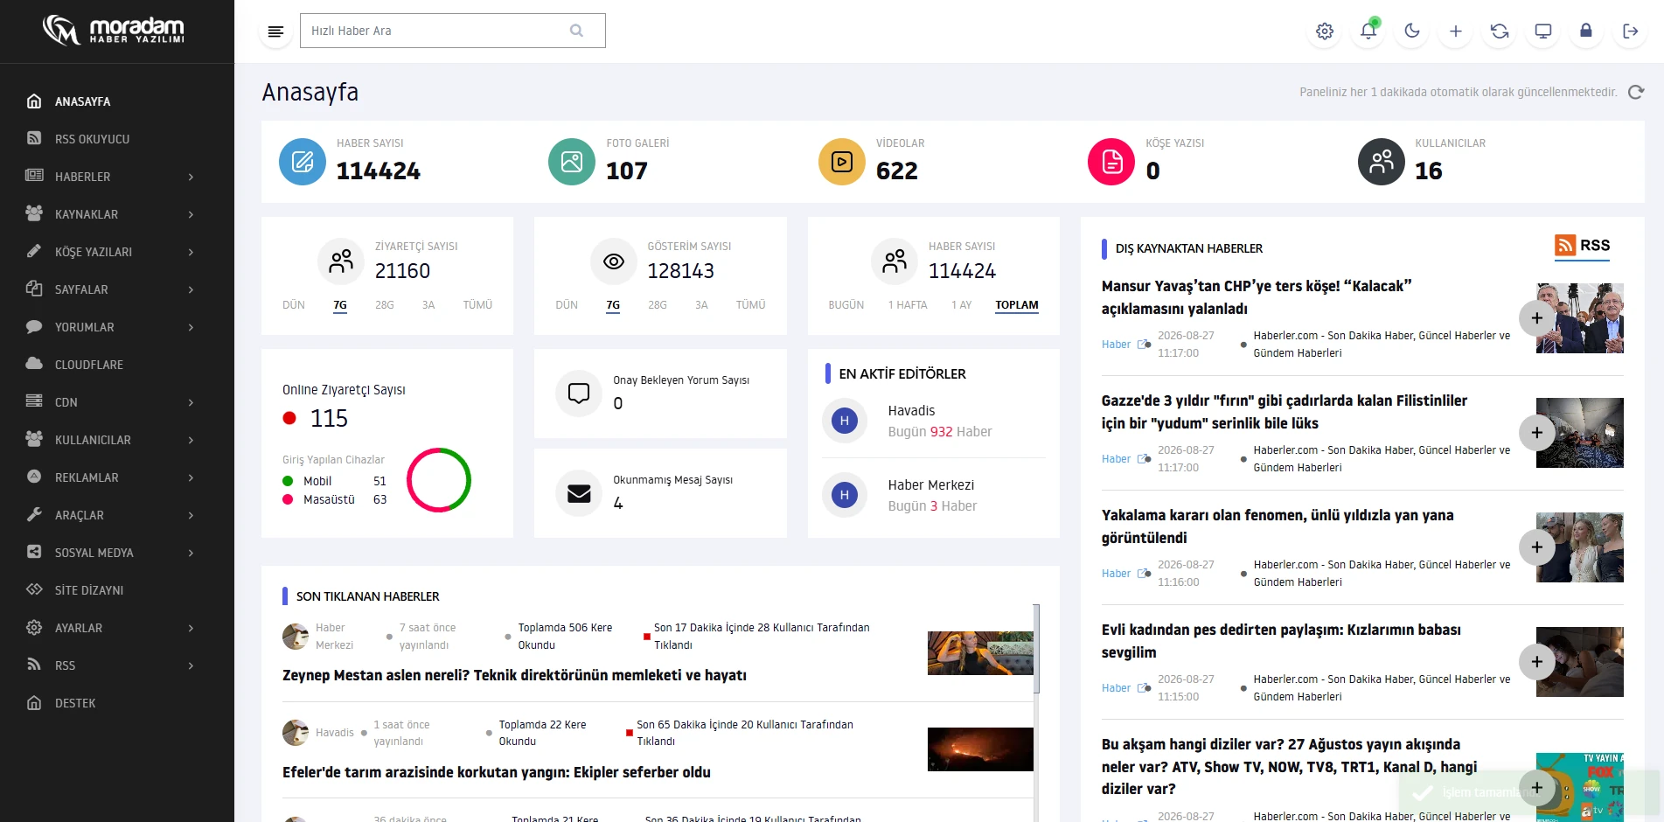Viewport: 1664px width, 822px height.
Task: Open Evli kadından pes dedirten headline
Action: (x=1281, y=641)
